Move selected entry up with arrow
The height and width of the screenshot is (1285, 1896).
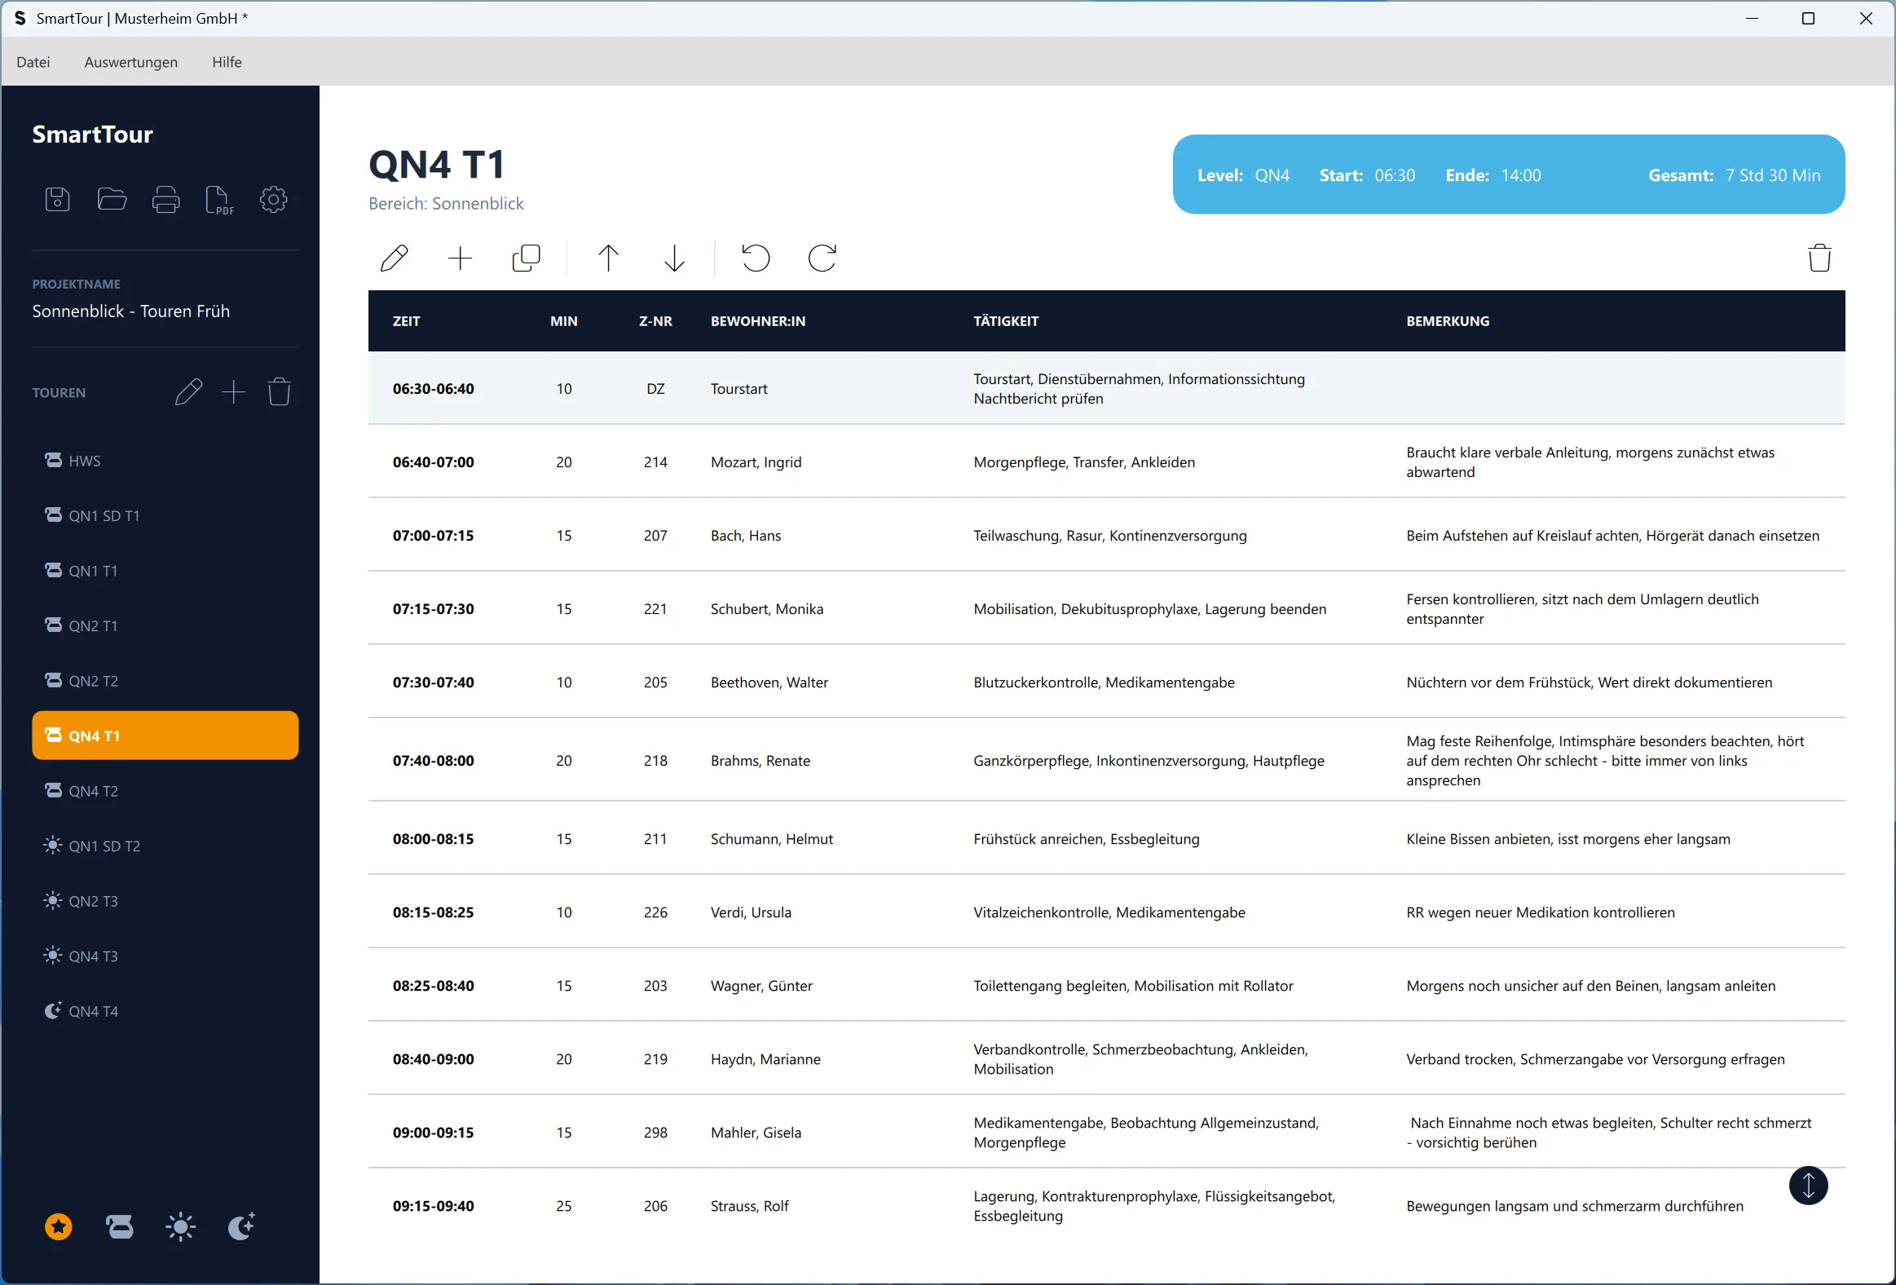point(608,258)
